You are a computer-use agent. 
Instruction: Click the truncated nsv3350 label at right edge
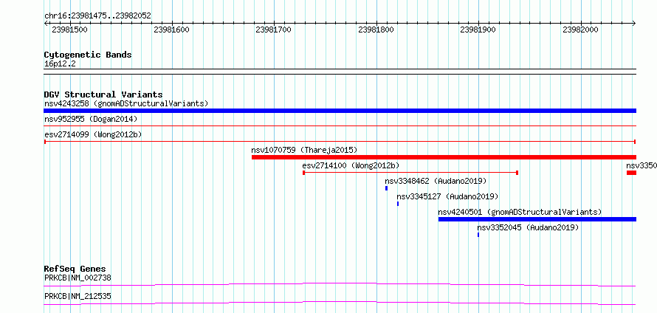[x=641, y=165]
